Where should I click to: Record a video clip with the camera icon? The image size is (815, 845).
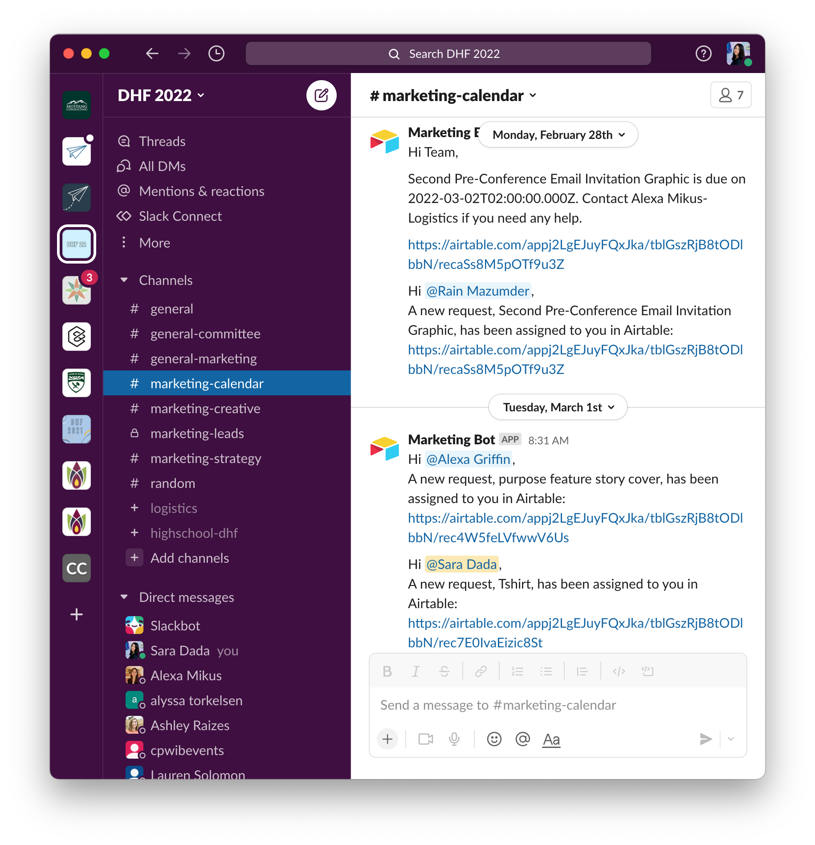point(426,739)
